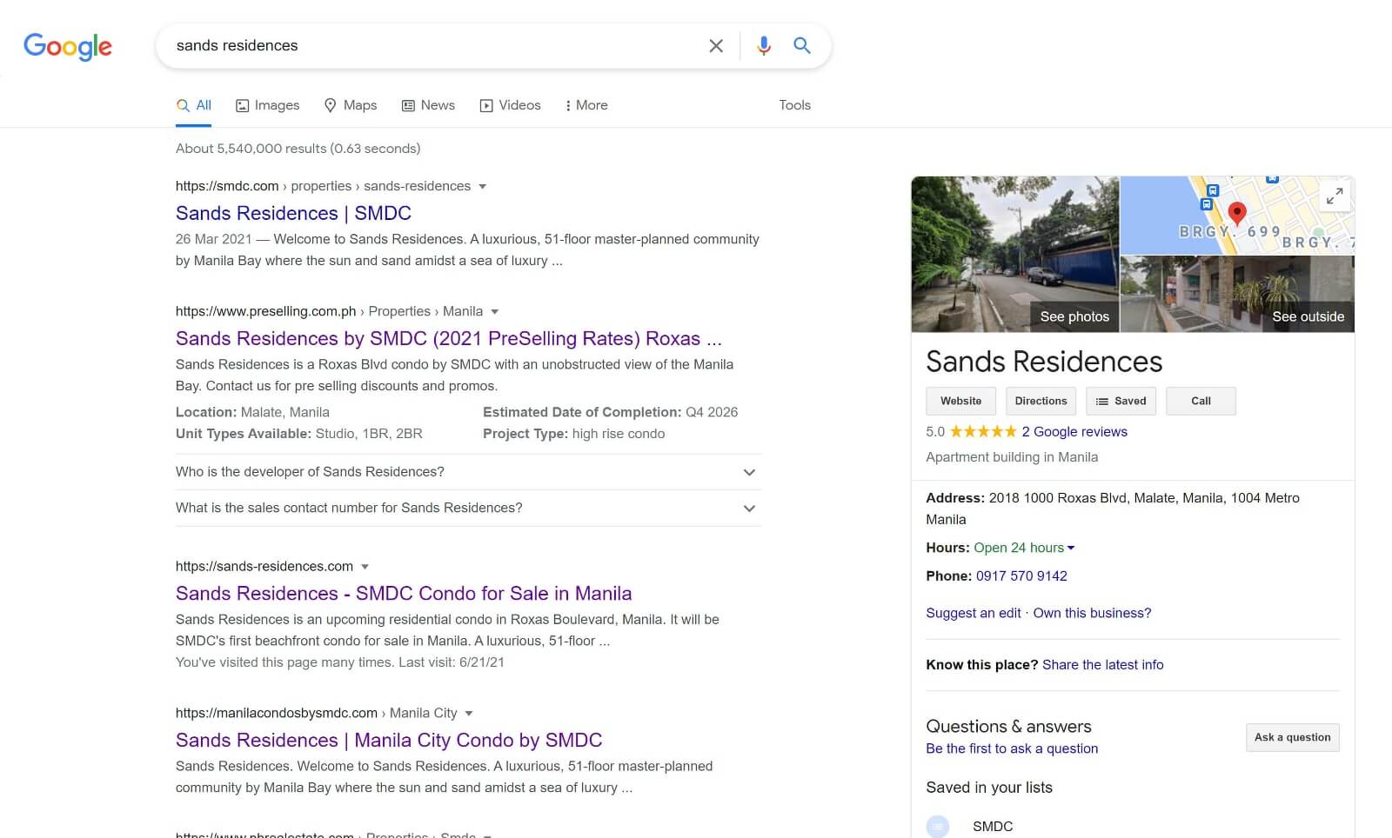Start voice search with the microphone icon

764,46
